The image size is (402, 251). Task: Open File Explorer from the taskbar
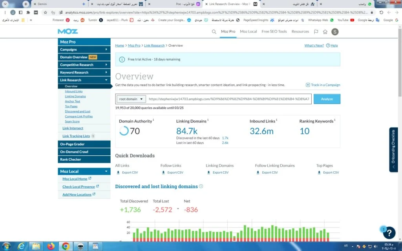(x=36, y=246)
